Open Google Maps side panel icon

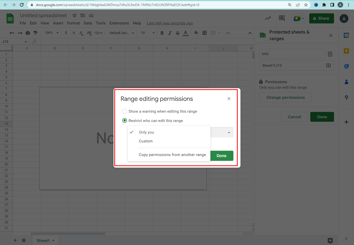tap(346, 98)
